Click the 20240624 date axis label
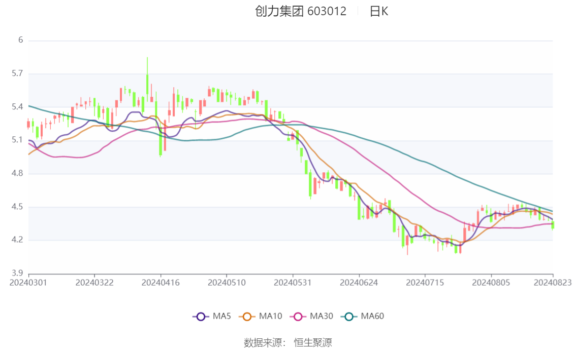The width and height of the screenshot is (576, 349). point(359,283)
